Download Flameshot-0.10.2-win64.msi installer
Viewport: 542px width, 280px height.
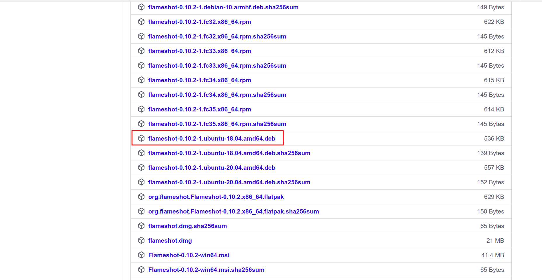pyautogui.click(x=189, y=255)
